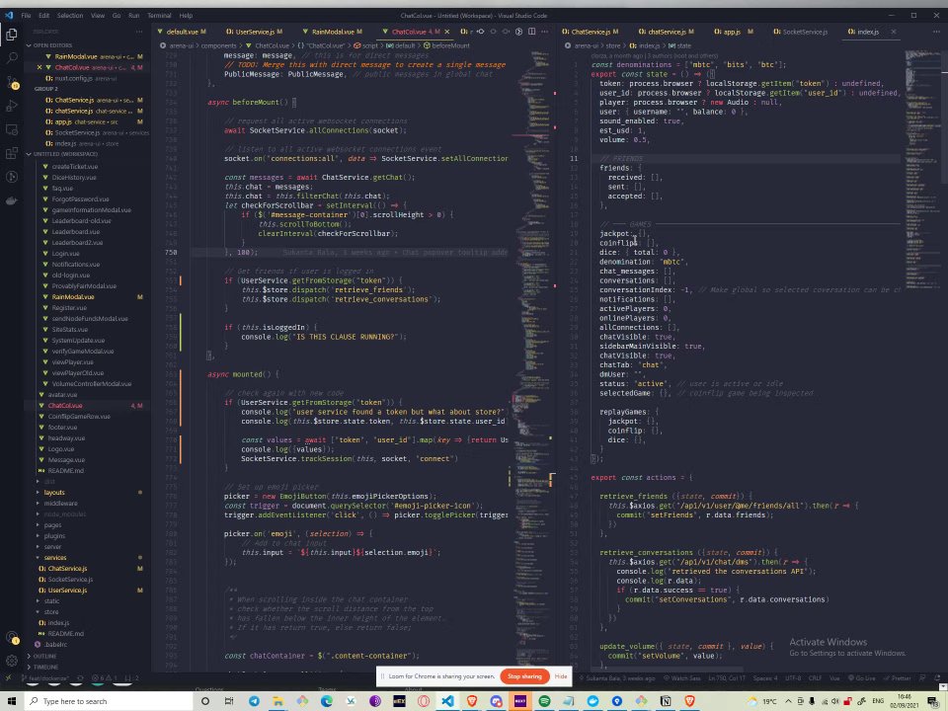Click the Visual Studio Code taskbar icon
Image resolution: width=948 pixels, height=711 pixels.
(447, 701)
